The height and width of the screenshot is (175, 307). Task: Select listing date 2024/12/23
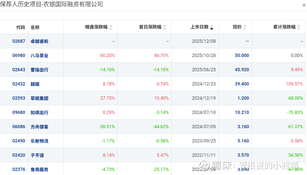click(204, 84)
